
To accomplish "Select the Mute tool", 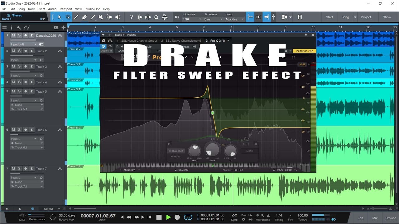I will tap(101, 17).
